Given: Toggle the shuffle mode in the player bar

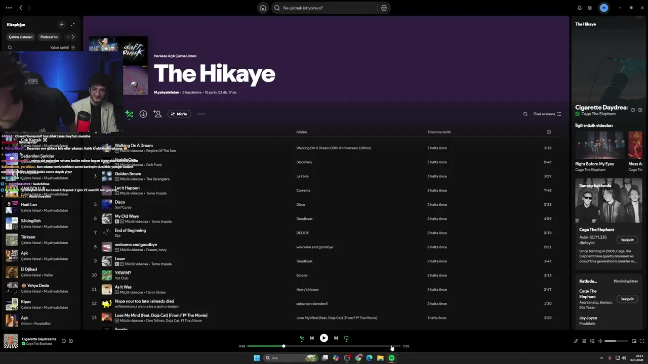Looking at the screenshot, I should 302,338.
